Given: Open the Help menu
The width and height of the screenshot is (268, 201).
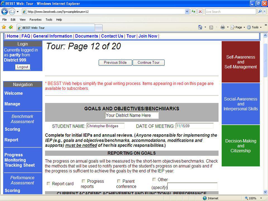Looking at the screenshot, I should (59, 20).
